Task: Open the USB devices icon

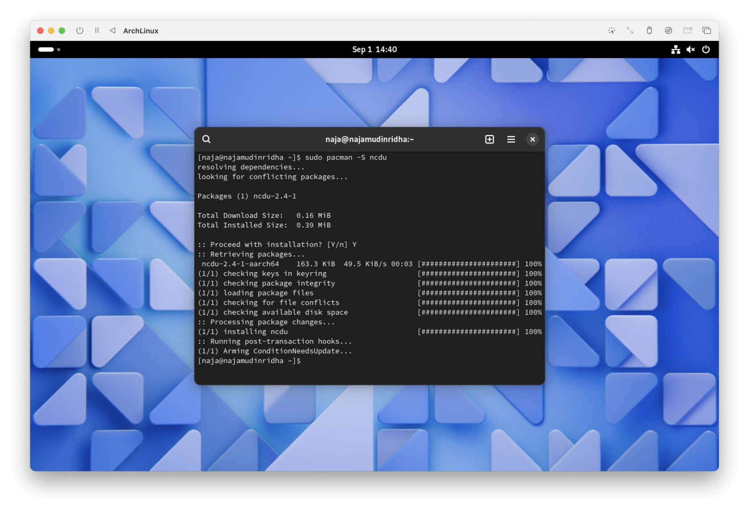Action: click(649, 30)
